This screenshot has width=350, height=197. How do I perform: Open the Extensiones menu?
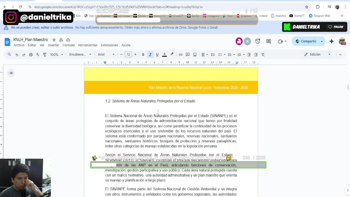(x=109, y=45)
